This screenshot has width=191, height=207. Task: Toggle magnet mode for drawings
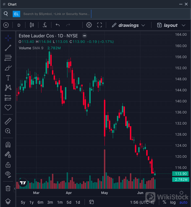(x=8, y=145)
